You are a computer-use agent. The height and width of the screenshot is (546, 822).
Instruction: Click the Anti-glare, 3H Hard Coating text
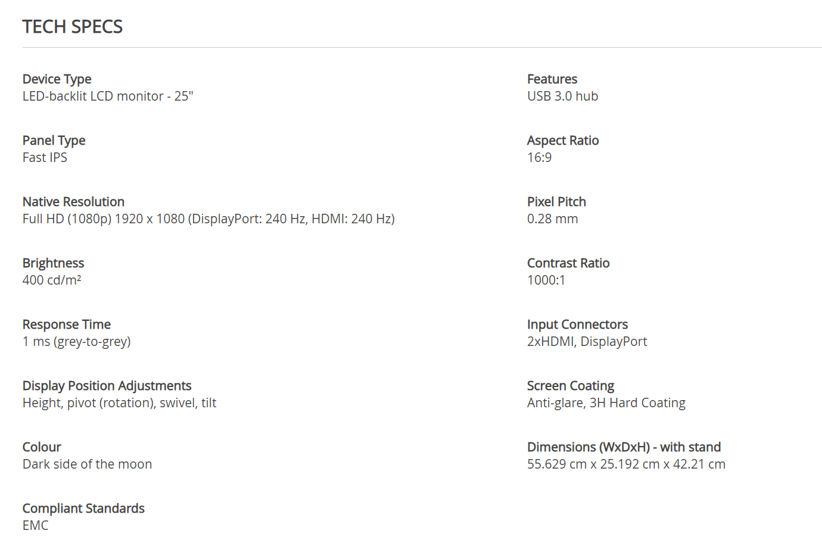(x=606, y=403)
